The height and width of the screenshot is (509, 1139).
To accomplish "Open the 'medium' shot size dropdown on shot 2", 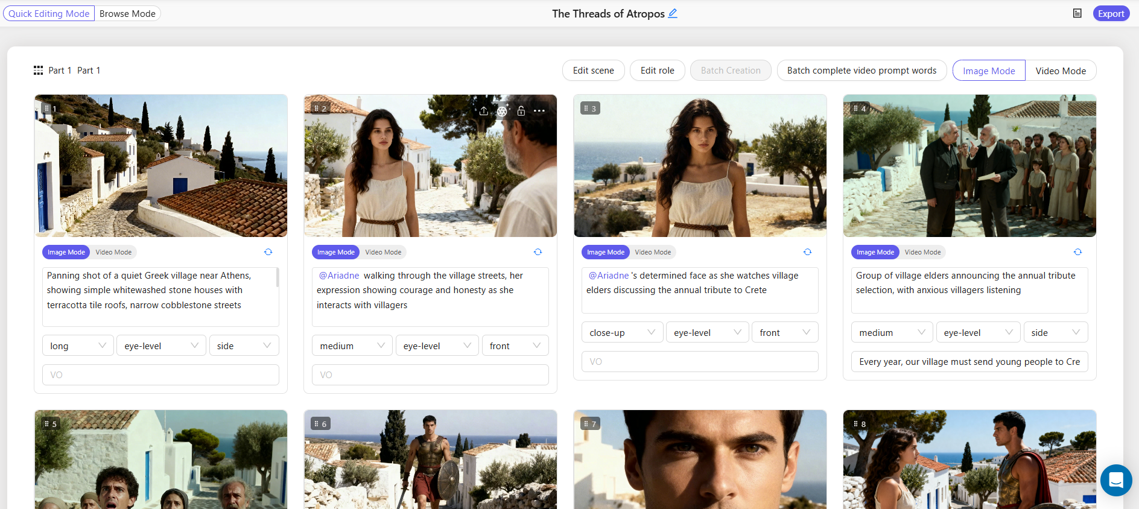I will pyautogui.click(x=352, y=346).
